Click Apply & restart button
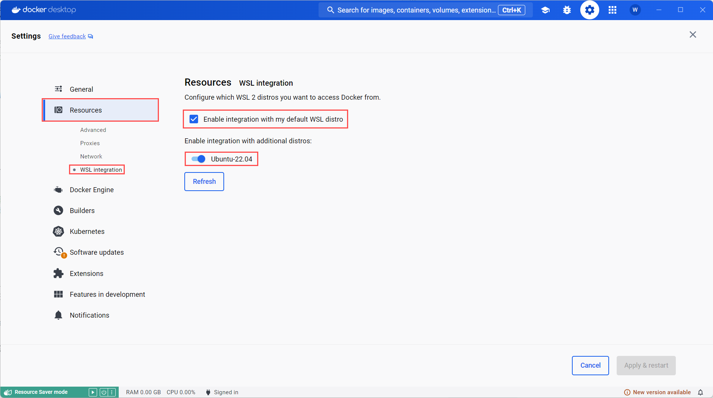The height and width of the screenshot is (398, 713). tap(646, 365)
